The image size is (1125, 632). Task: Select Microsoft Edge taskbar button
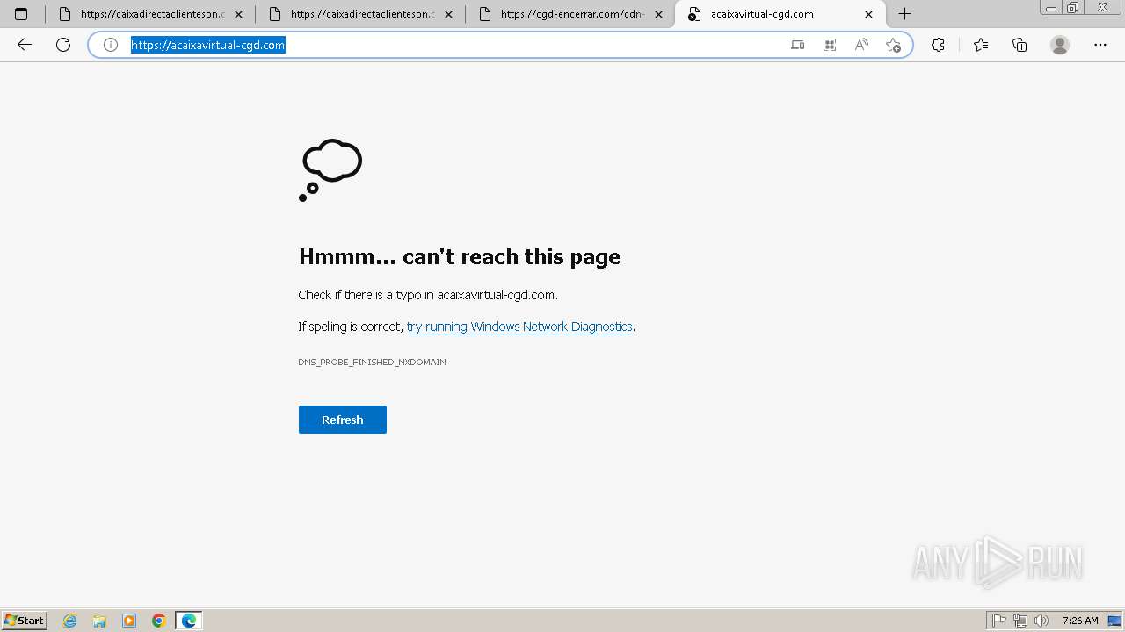pos(189,621)
